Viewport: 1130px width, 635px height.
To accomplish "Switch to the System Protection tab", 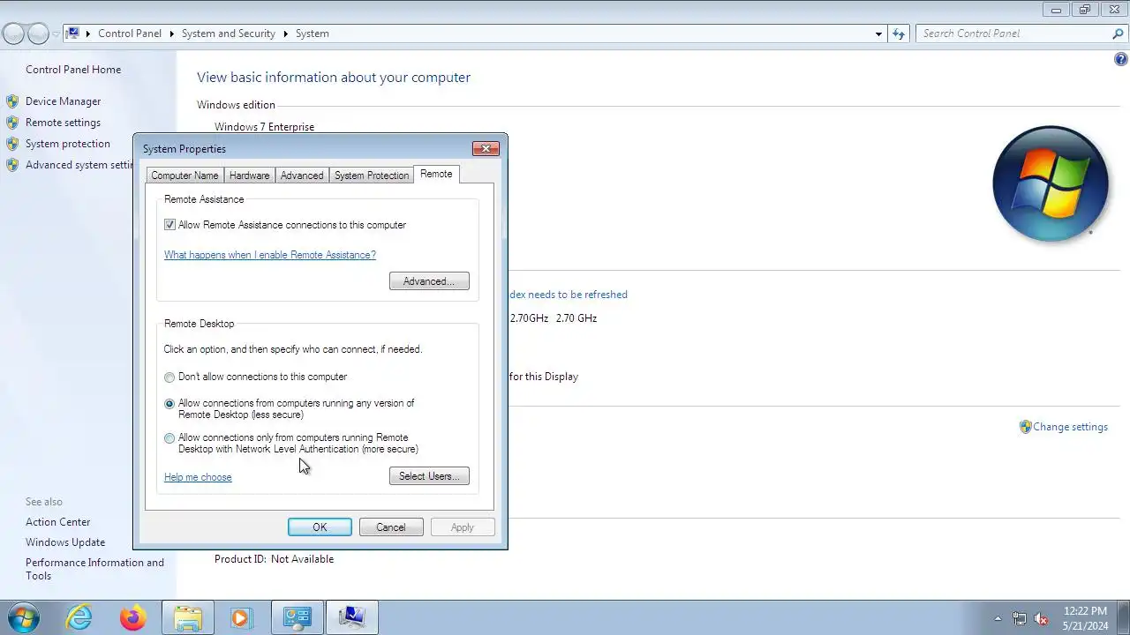I will click(x=372, y=176).
